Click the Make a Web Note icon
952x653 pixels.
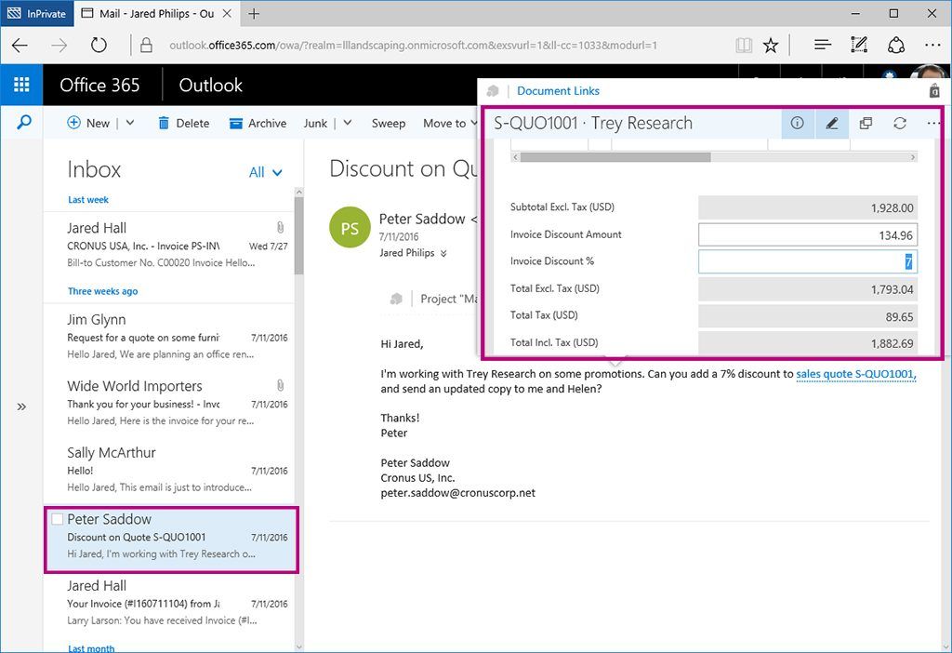(x=859, y=45)
